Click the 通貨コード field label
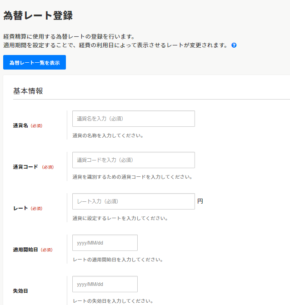The width and height of the screenshot is (290, 305). [x=25, y=167]
